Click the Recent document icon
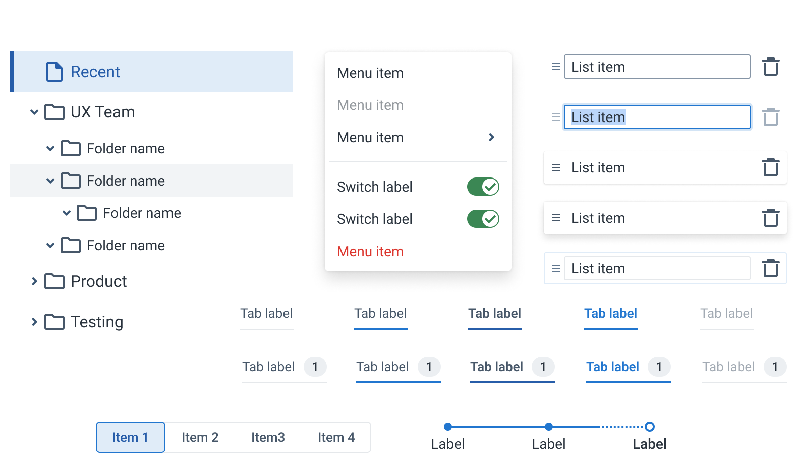Viewport: 795px width, 474px height. click(54, 72)
